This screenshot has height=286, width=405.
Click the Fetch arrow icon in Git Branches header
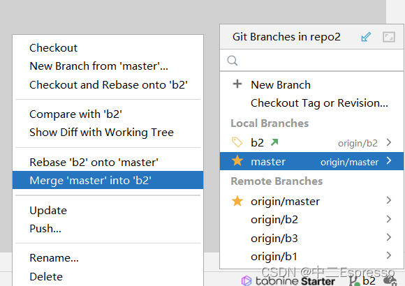pos(366,37)
